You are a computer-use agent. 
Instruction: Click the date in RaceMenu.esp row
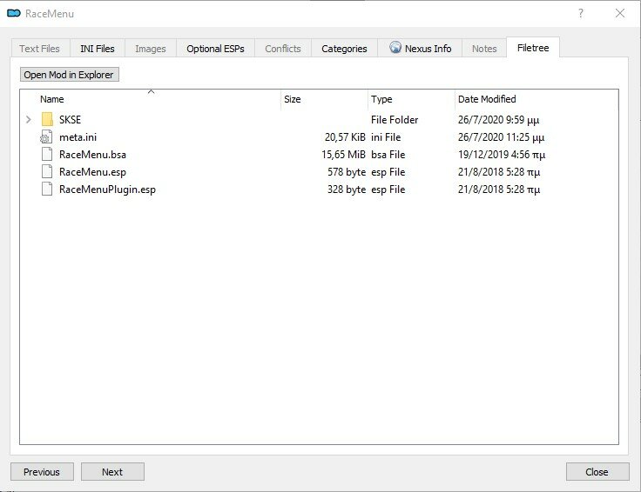[499, 172]
